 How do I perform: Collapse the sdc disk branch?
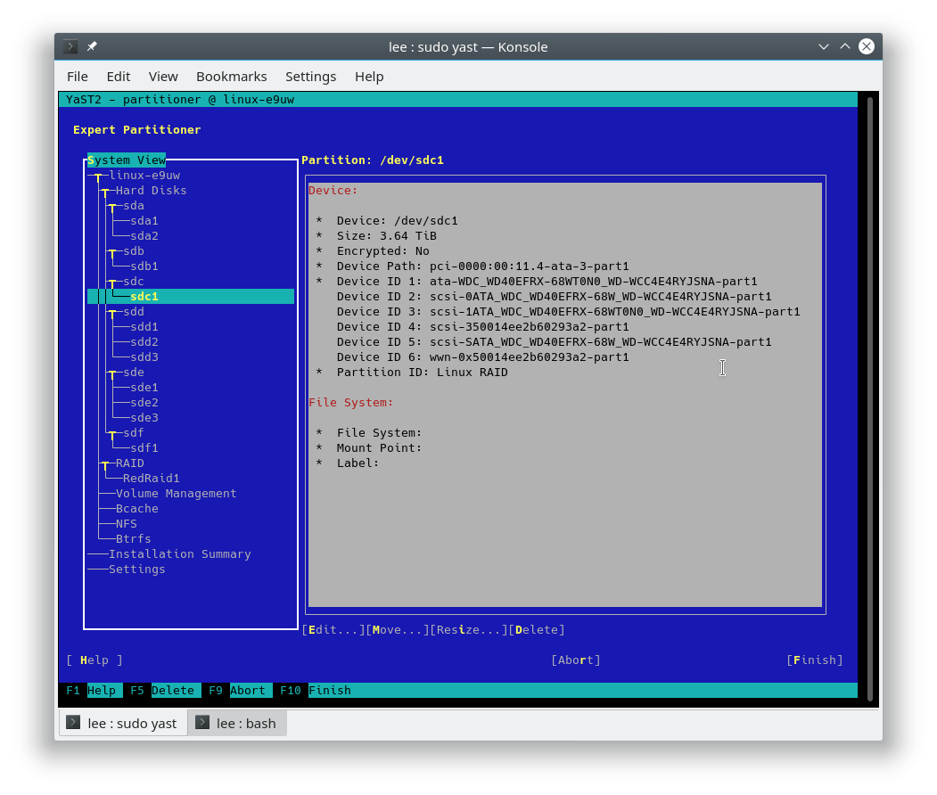click(x=111, y=281)
